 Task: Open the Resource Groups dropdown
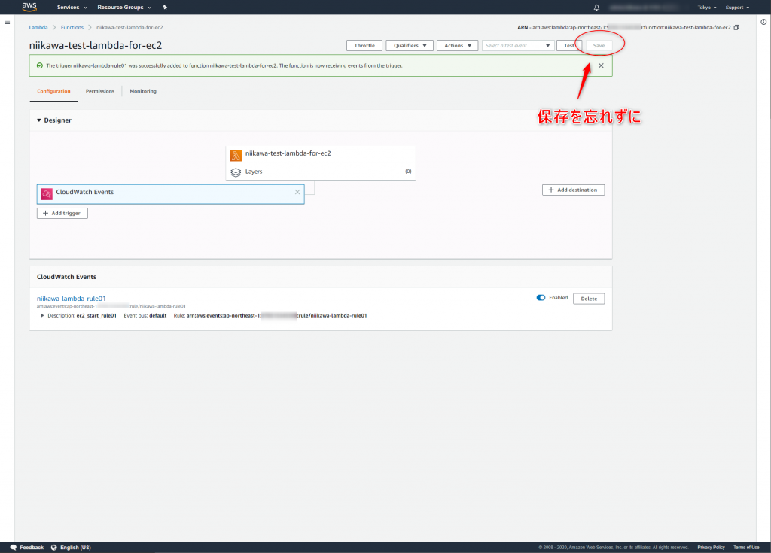(x=124, y=8)
